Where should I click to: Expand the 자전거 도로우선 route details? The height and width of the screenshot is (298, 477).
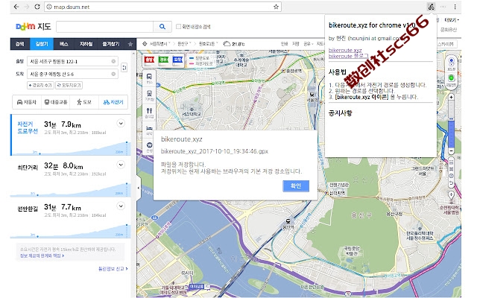[121, 123]
